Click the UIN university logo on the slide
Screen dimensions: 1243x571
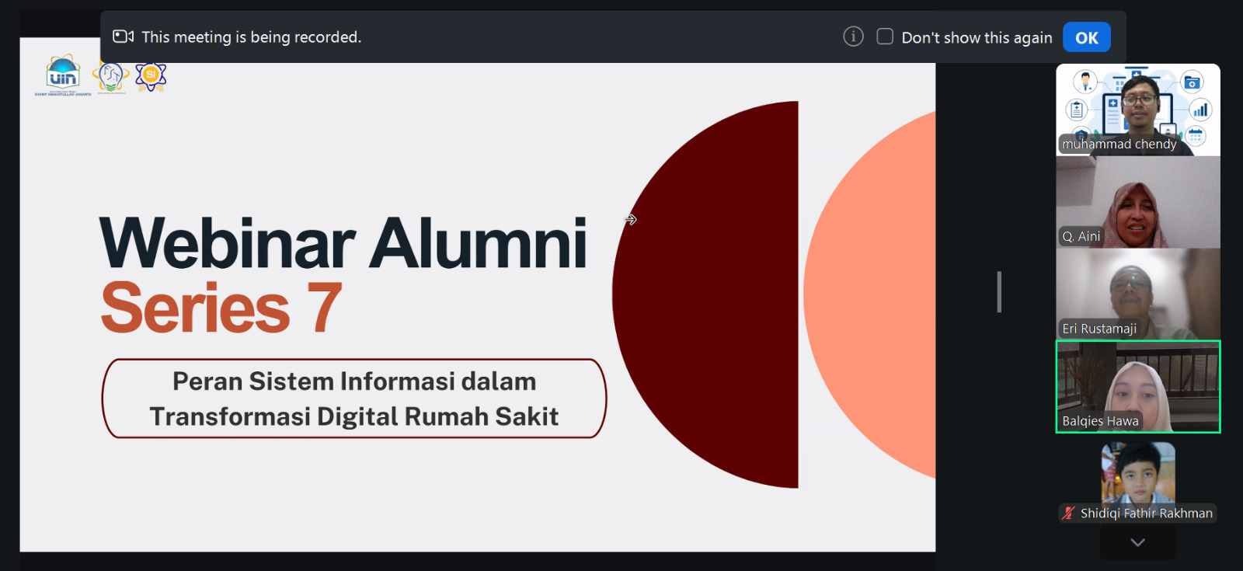click(63, 76)
